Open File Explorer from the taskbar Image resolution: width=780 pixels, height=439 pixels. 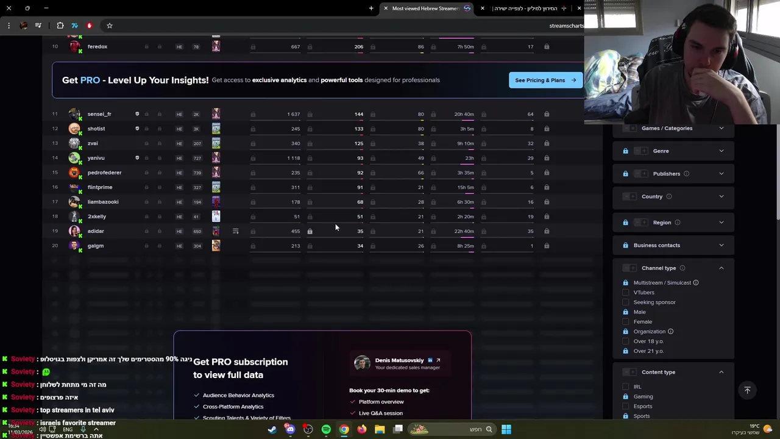(380, 429)
